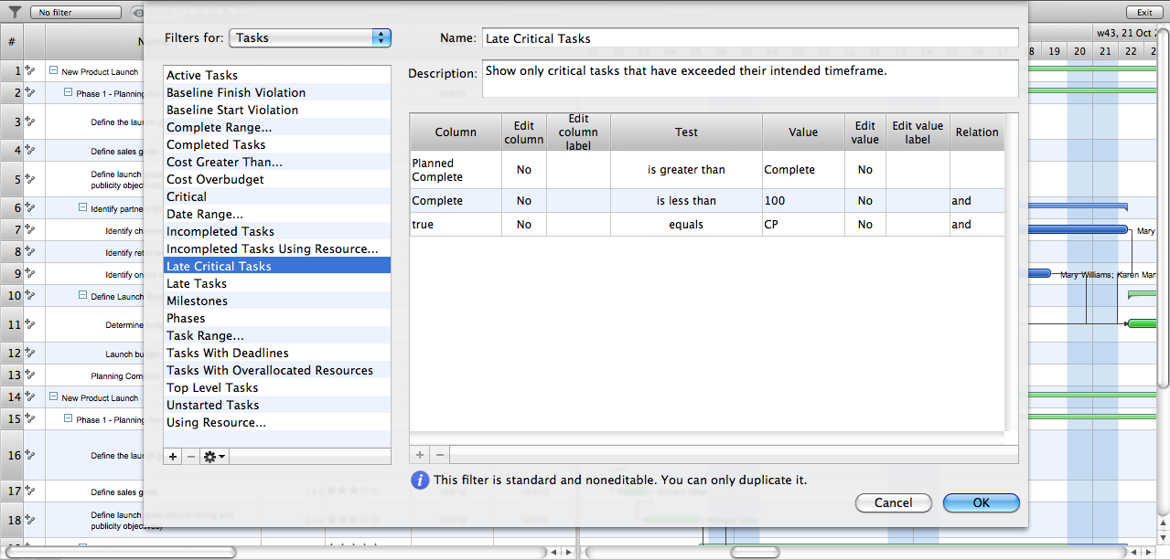The image size is (1170, 560).
Task: Select Complete Range... filter
Action: click(277, 127)
